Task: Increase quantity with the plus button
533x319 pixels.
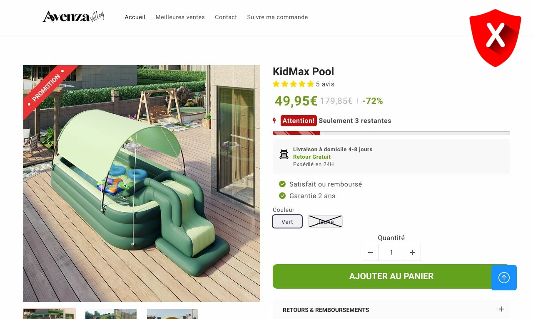Action: tap(413, 252)
